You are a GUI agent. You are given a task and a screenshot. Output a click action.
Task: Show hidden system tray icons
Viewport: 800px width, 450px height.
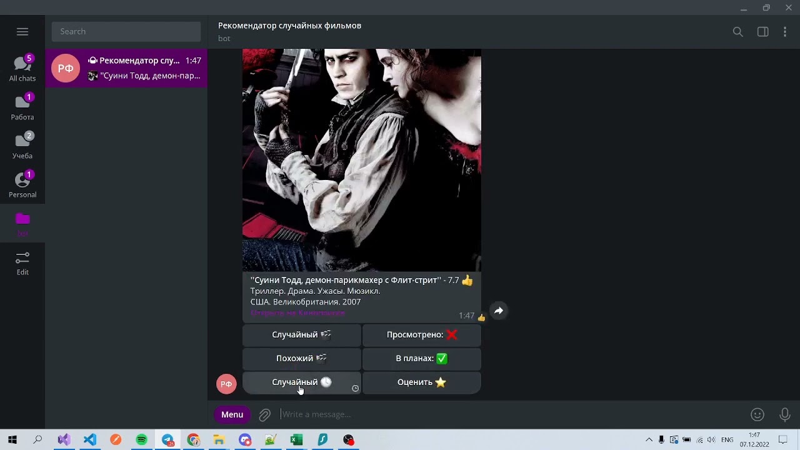[649, 440]
